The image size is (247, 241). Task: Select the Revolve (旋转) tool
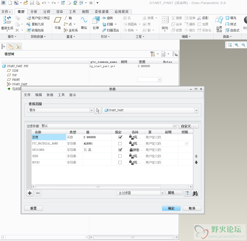point(107,18)
